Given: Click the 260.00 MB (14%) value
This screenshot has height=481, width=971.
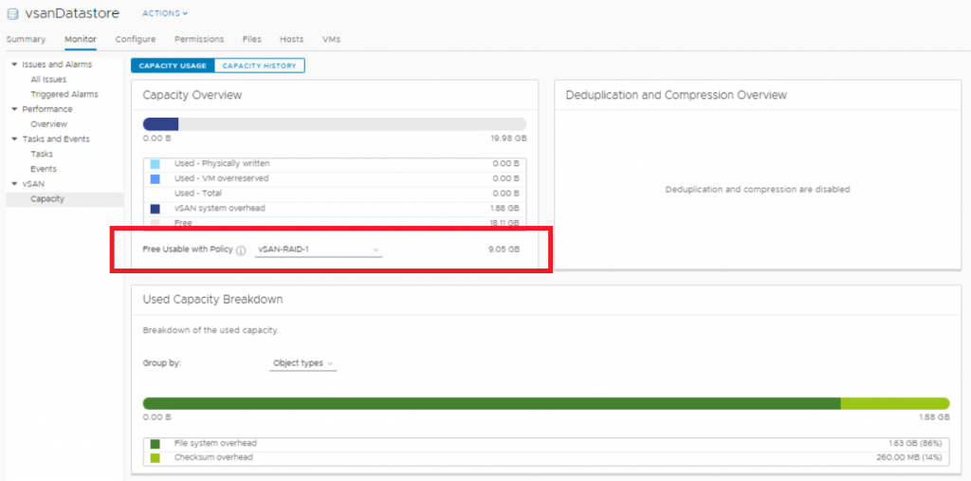Looking at the screenshot, I should (x=908, y=457).
